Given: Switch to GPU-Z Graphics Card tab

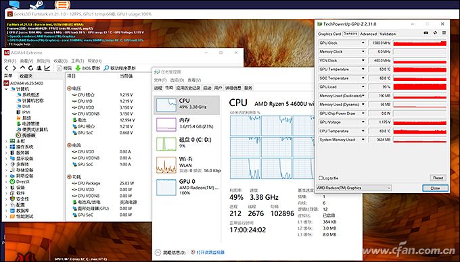Looking at the screenshot, I should [329, 34].
